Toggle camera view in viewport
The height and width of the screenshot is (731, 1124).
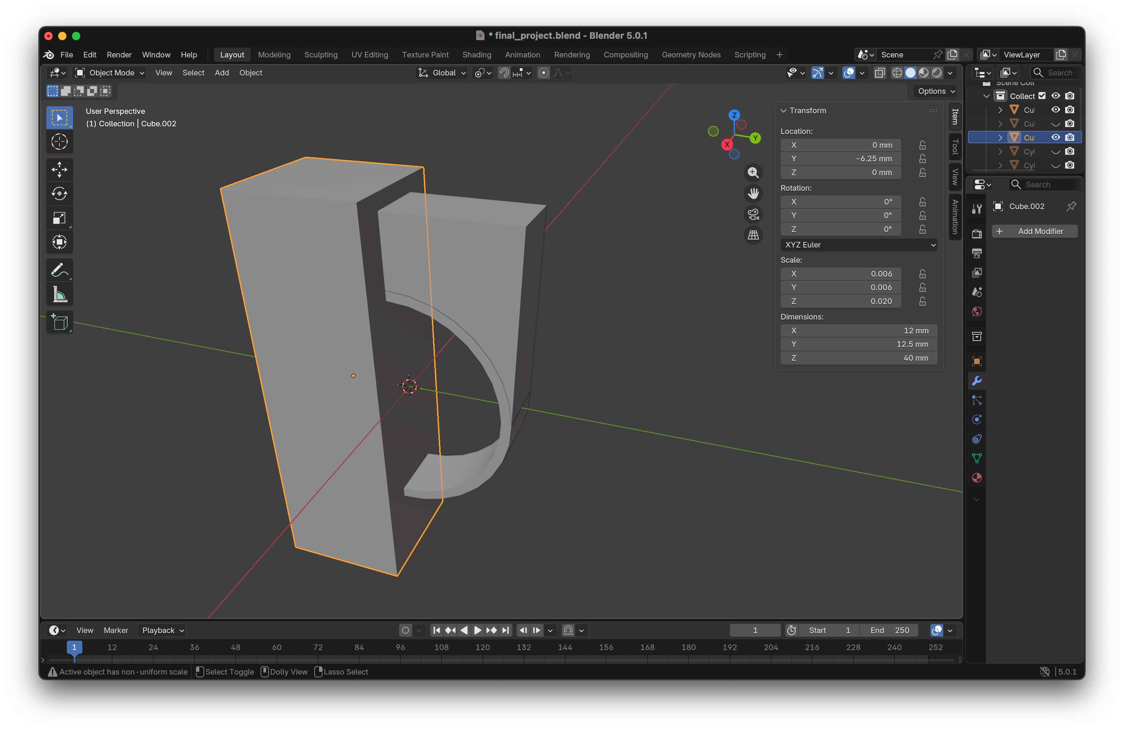tap(753, 214)
